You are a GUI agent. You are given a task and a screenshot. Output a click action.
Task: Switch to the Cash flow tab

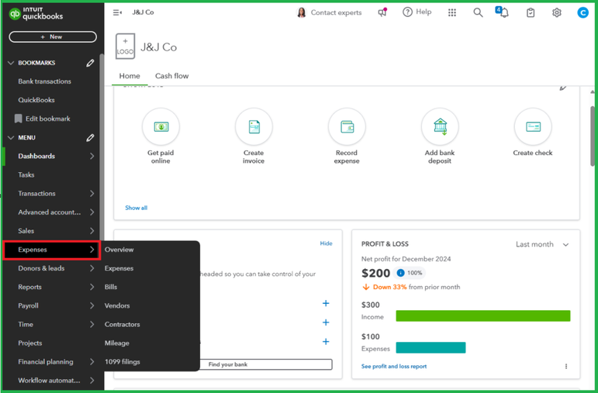[171, 76]
